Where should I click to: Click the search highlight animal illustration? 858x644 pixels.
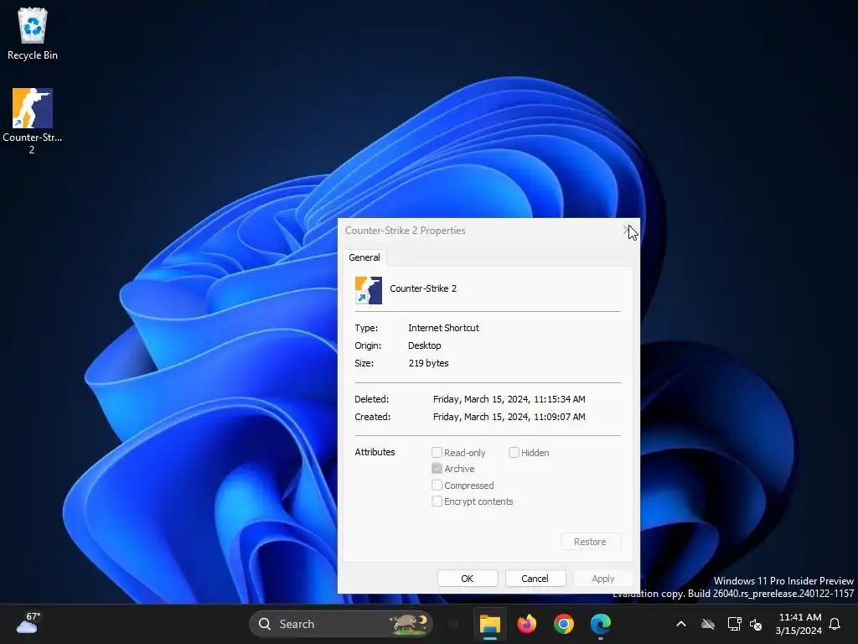pyautogui.click(x=408, y=624)
